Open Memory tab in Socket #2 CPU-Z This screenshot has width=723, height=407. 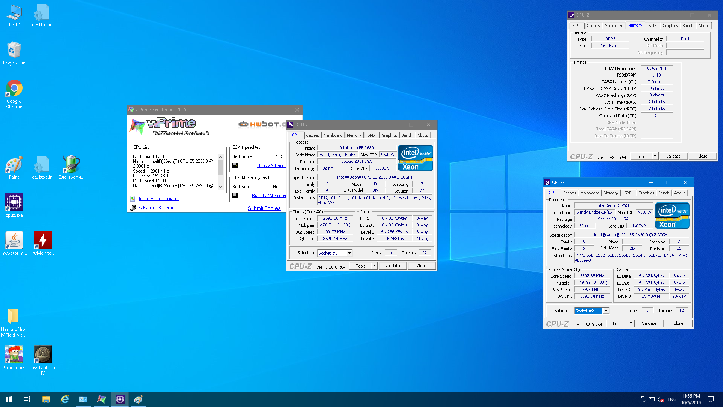[x=610, y=193]
